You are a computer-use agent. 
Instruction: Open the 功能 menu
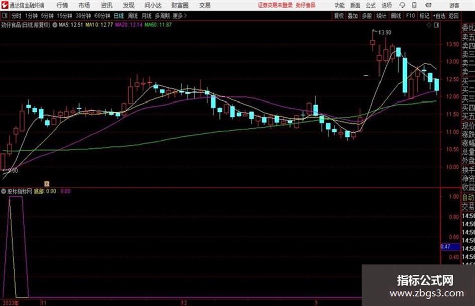coord(340,5)
